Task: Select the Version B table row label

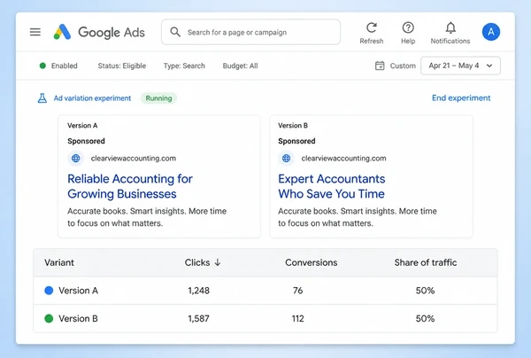Action: coord(78,319)
